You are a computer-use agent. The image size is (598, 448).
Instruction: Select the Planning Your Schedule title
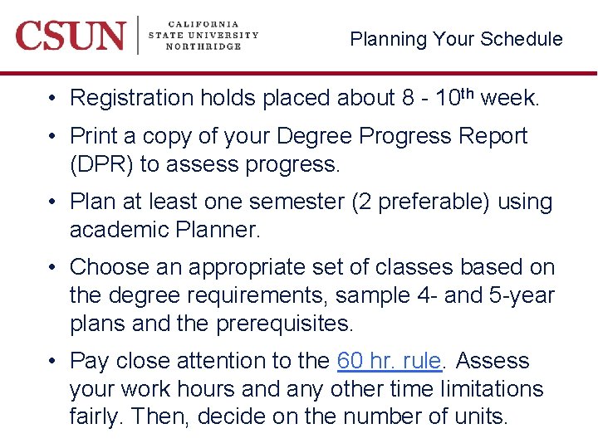456,39
